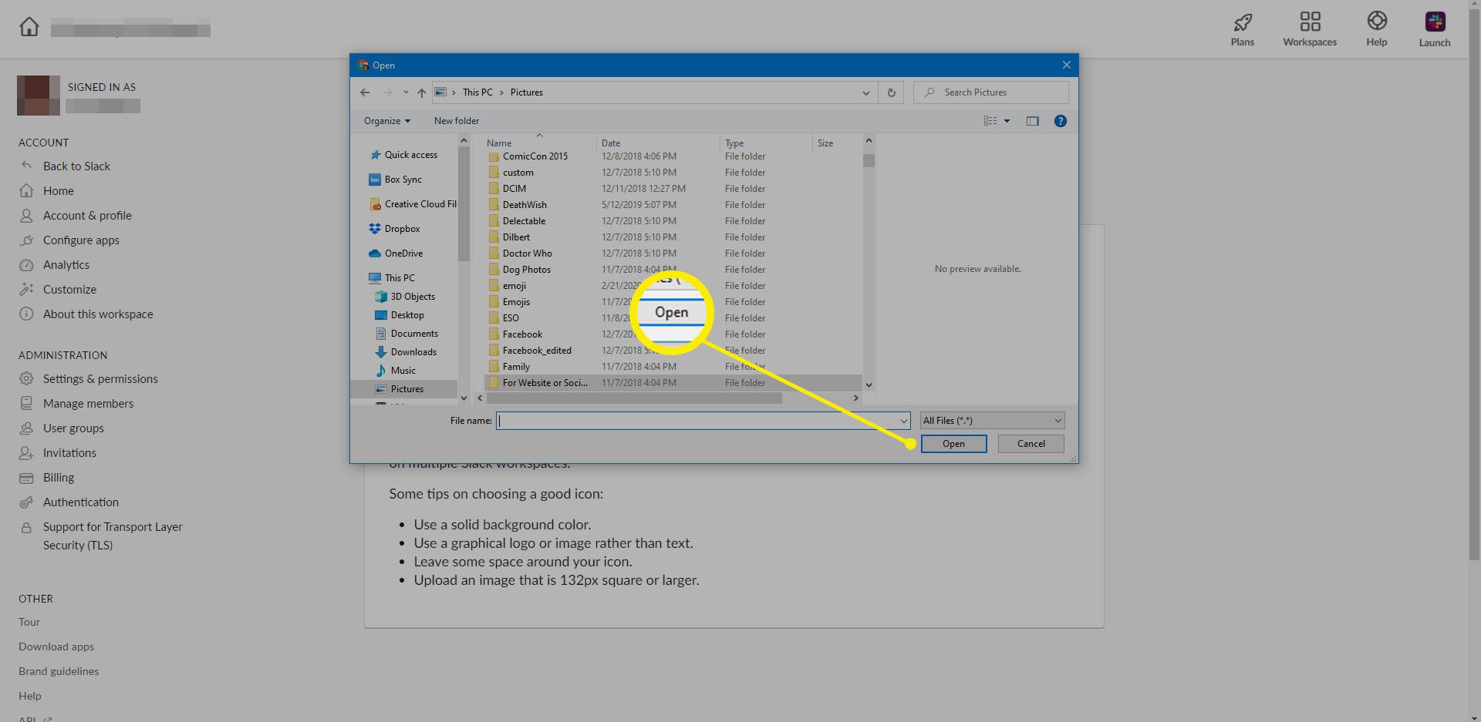Select Dropbox in the navigation pane
Image resolution: width=1481 pixels, height=722 pixels.
[x=402, y=229]
